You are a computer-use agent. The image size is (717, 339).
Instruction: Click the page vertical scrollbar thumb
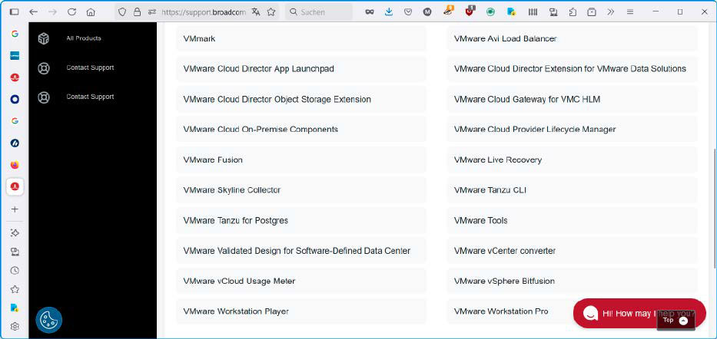pos(715,209)
